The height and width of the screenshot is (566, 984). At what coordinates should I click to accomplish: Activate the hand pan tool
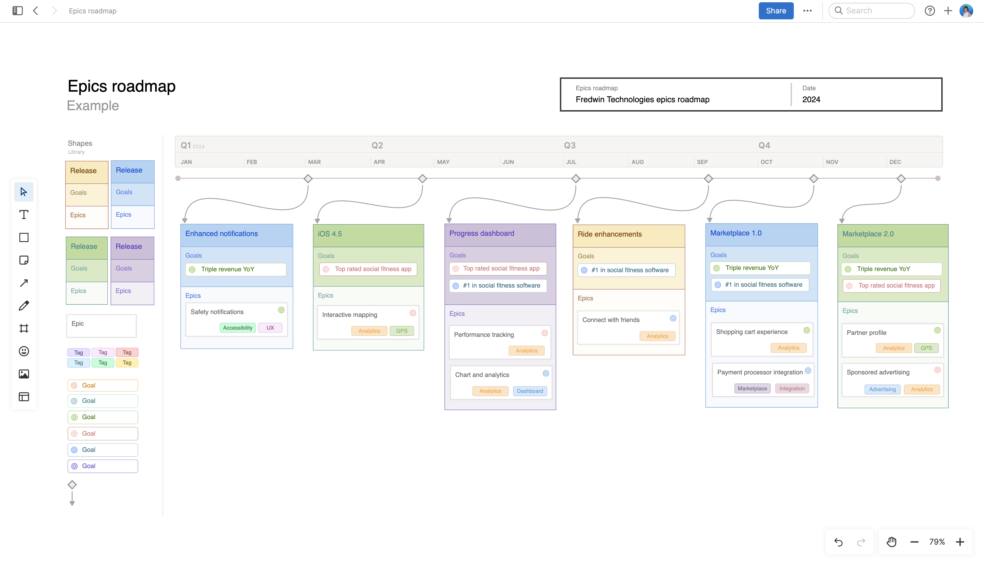pos(891,542)
